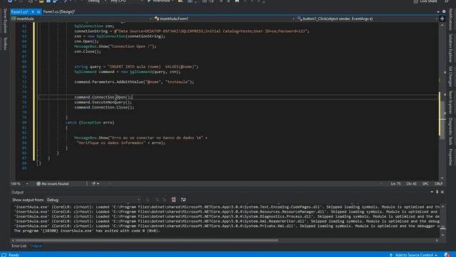Select the Output tab at the bottom

point(36,246)
